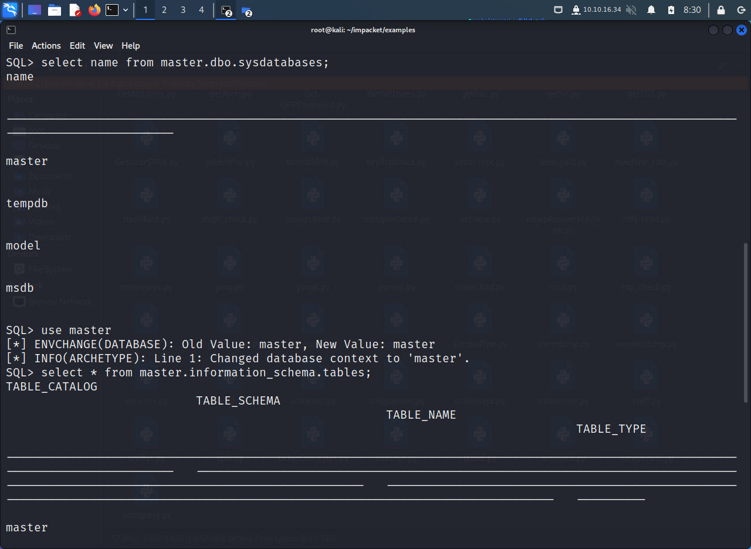Open the Kali applications menu

point(10,10)
